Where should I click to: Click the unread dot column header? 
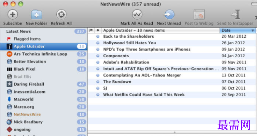pos(98,30)
